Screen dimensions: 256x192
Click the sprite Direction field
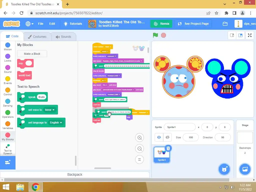[223, 137]
